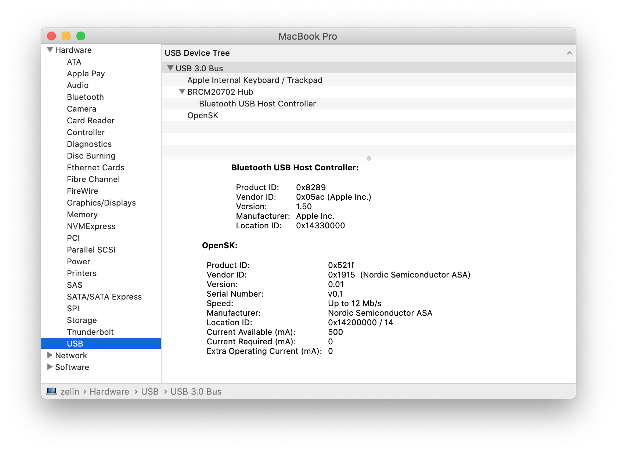Select Fibre Channel in the sidebar
Viewport: 617px width, 453px height.
93,179
